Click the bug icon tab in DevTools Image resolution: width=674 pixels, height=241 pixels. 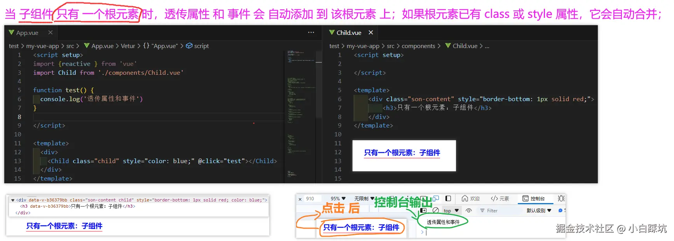pos(561,198)
